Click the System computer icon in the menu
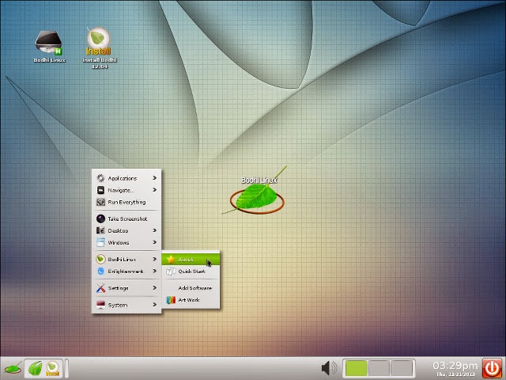 (x=100, y=305)
